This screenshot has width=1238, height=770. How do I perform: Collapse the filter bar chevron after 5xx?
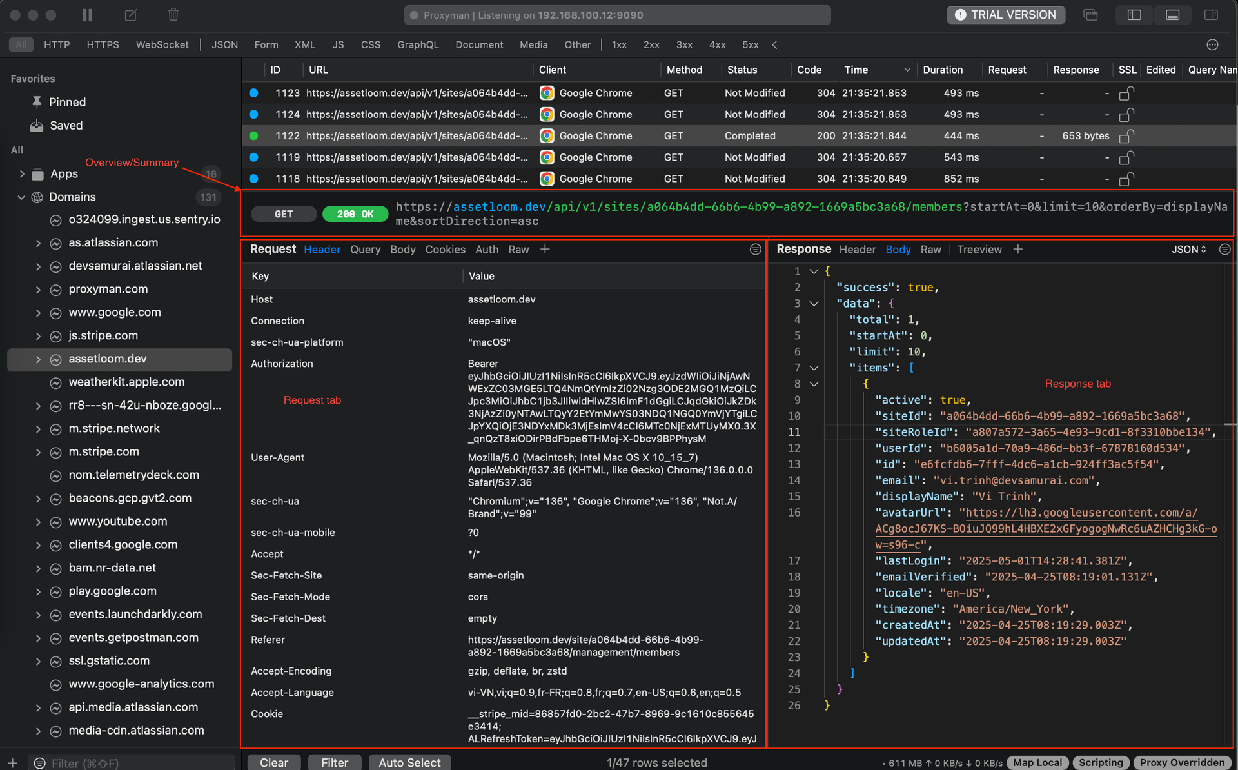click(774, 44)
